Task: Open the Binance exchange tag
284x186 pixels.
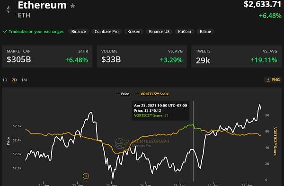Action: click(x=79, y=32)
